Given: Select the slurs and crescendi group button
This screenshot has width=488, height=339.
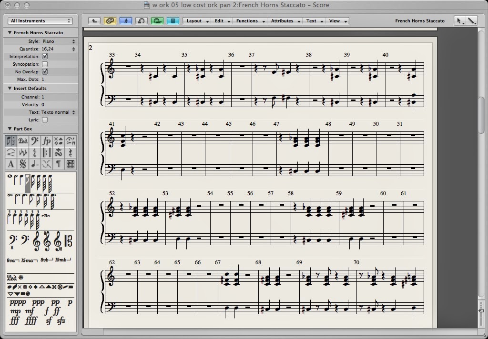Looking at the screenshot, I should [x=11, y=153].
